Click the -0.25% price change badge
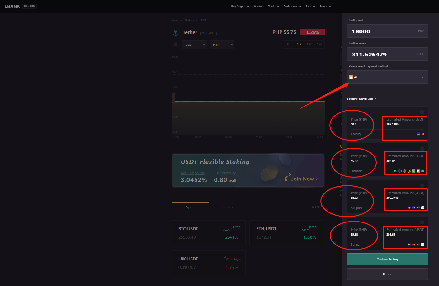Screen dimensions: 439x286 click(312, 32)
